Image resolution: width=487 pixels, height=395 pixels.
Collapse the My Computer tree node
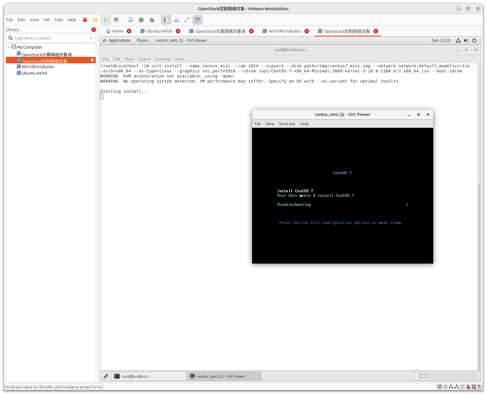[x=9, y=47]
